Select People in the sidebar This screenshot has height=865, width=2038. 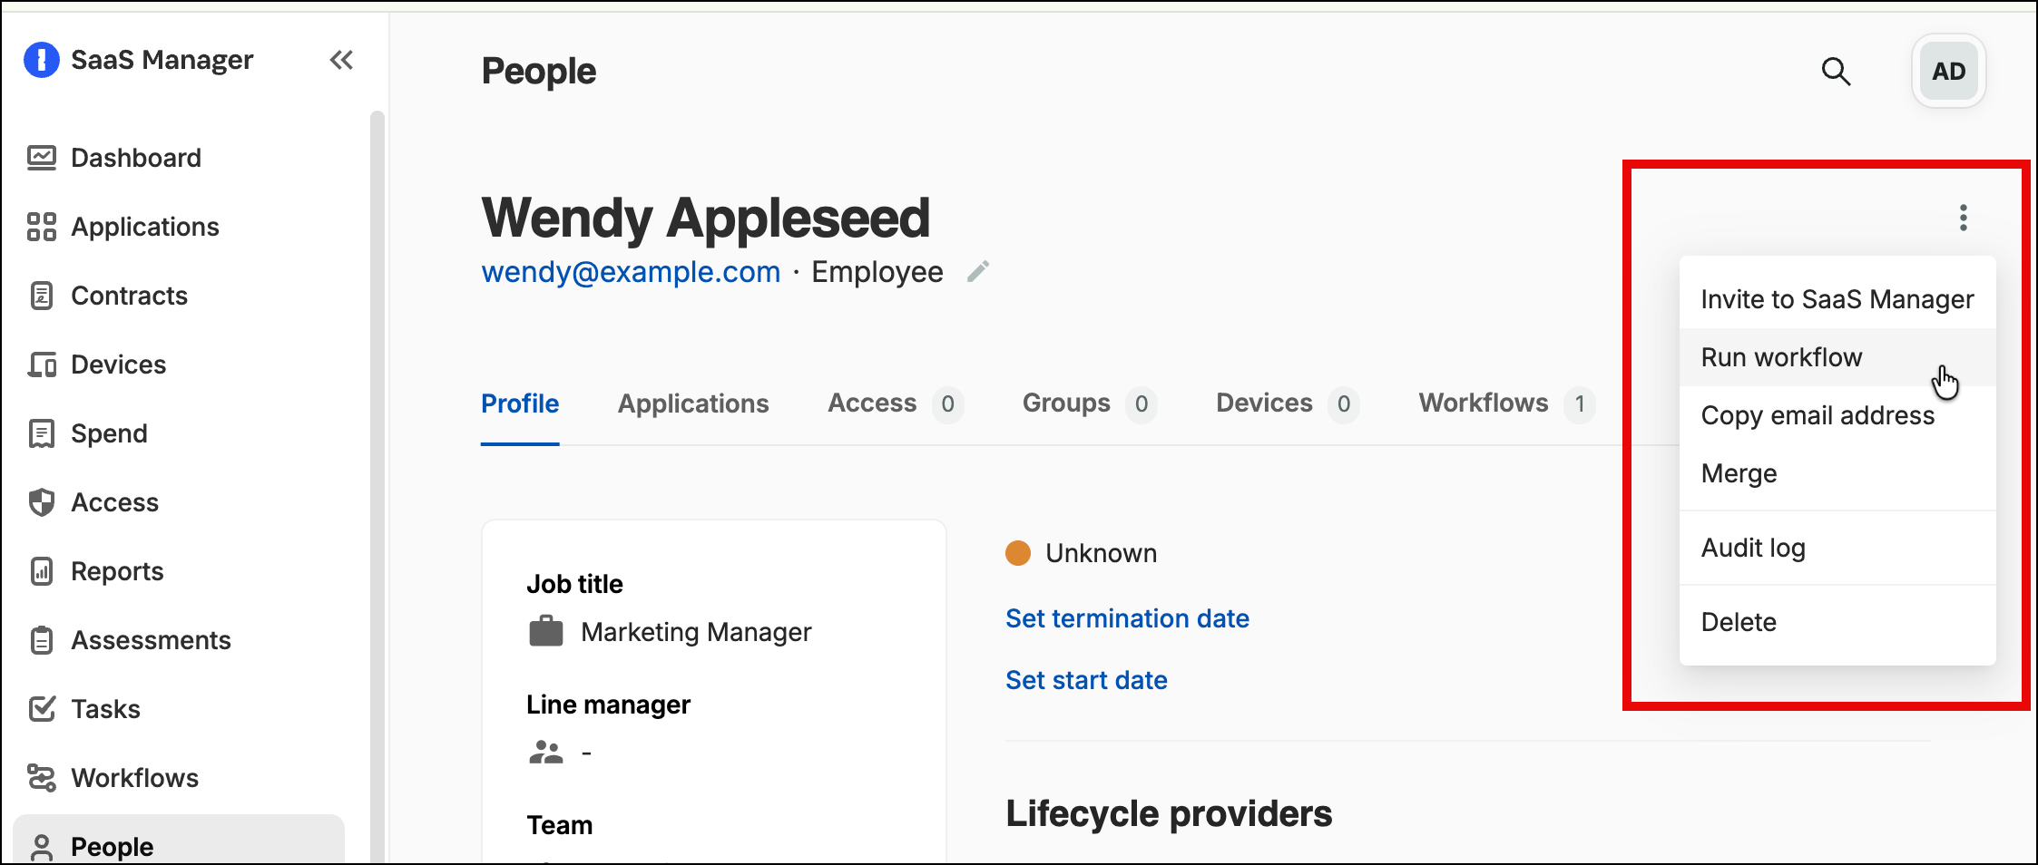pos(179,840)
